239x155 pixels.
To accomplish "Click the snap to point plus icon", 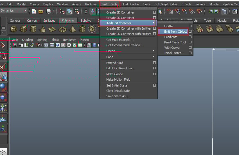I will 93,11.
